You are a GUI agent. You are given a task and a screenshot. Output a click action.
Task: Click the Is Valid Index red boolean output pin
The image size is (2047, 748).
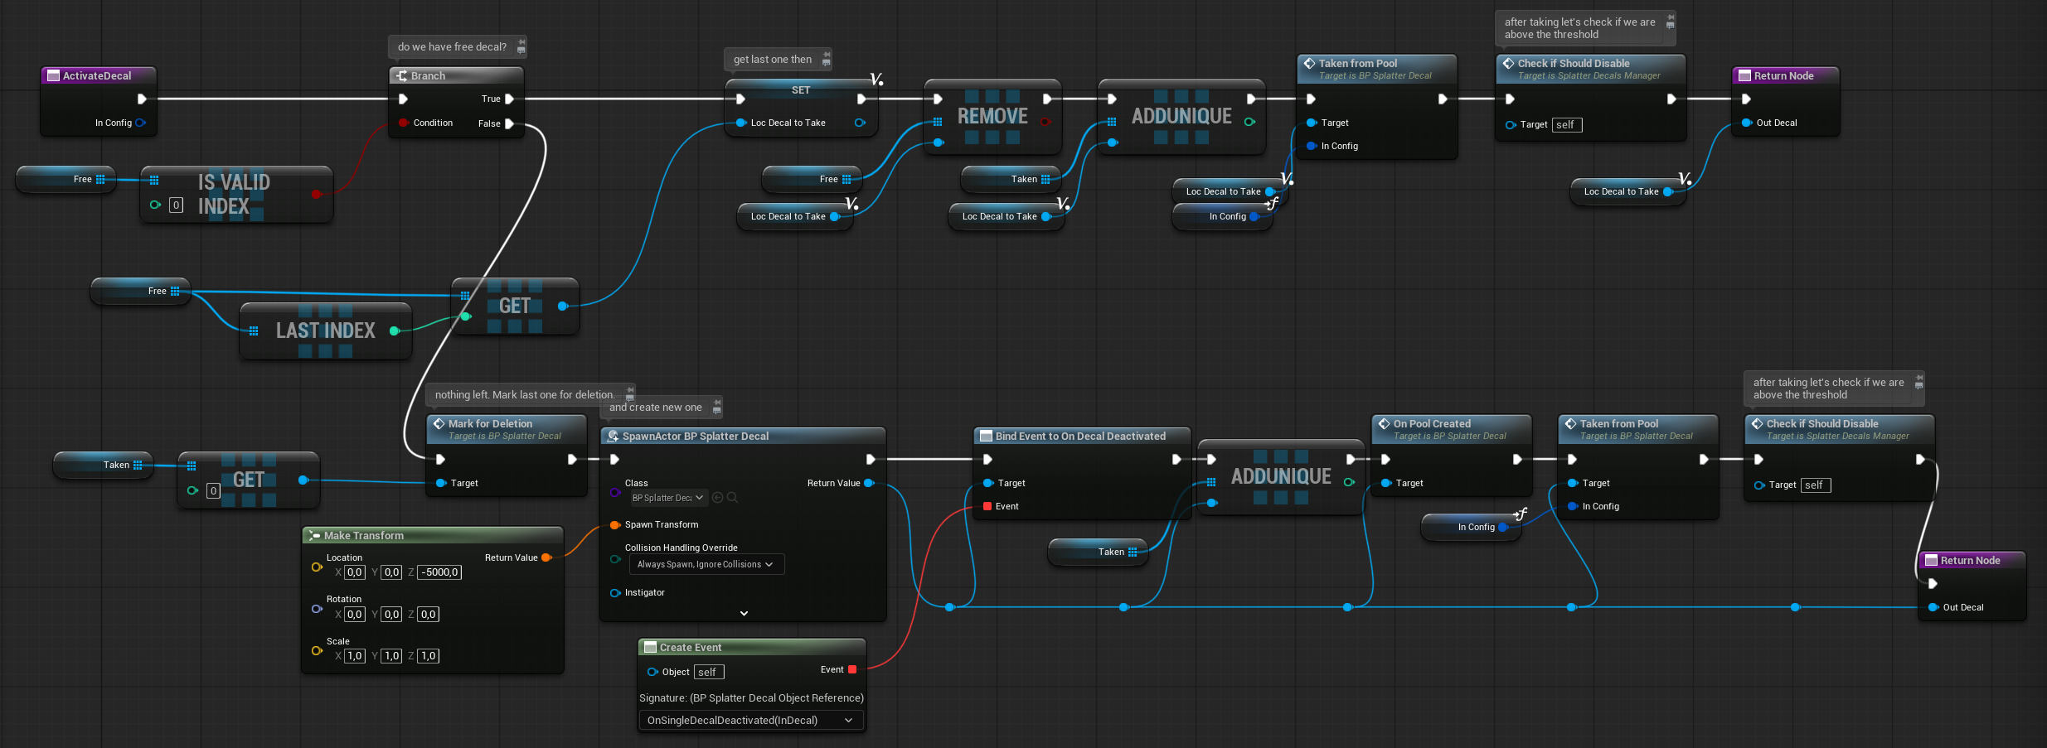tap(316, 194)
